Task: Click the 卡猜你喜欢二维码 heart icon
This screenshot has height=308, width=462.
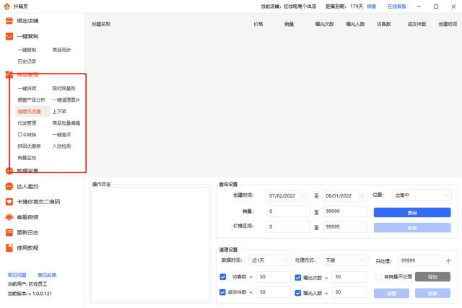Action: 9,202
